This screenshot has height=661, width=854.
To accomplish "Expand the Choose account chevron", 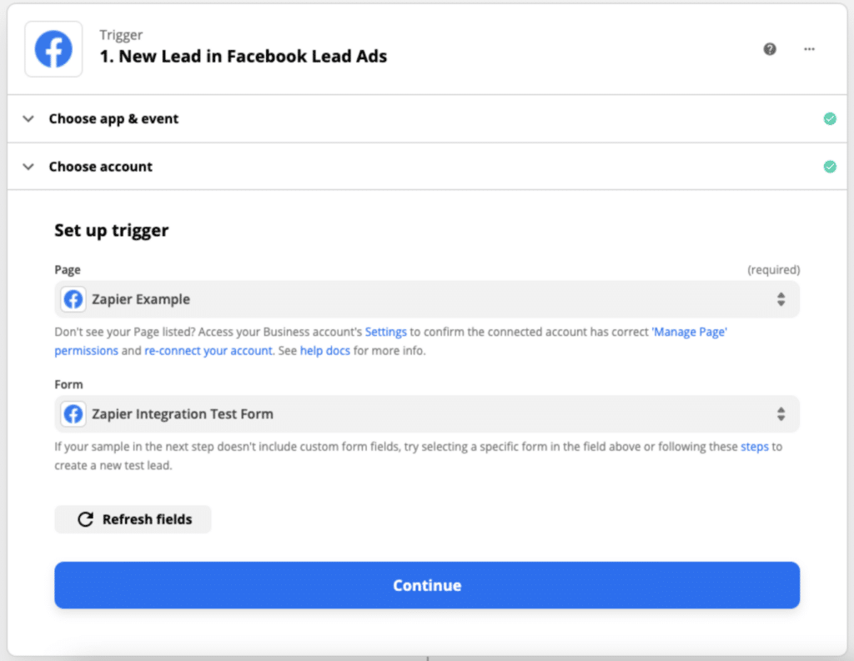I will pyautogui.click(x=28, y=167).
